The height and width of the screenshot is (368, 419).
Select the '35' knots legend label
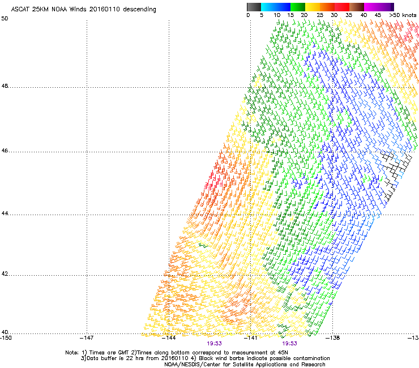[x=349, y=15]
